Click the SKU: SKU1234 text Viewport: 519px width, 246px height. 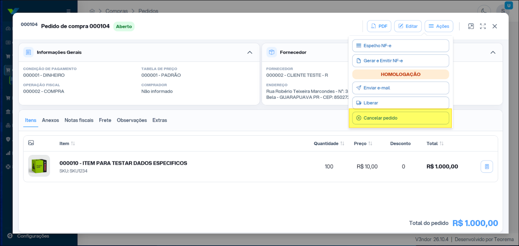point(73,171)
